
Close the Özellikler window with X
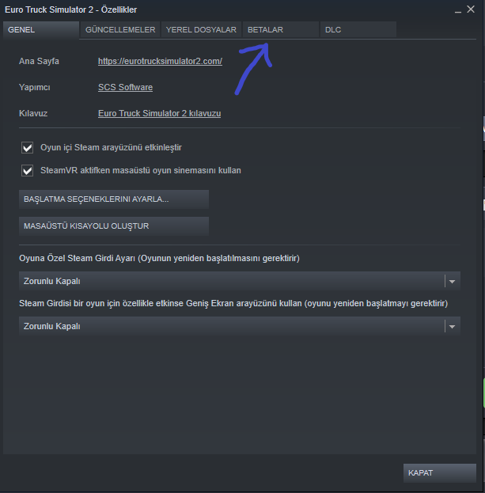click(471, 9)
